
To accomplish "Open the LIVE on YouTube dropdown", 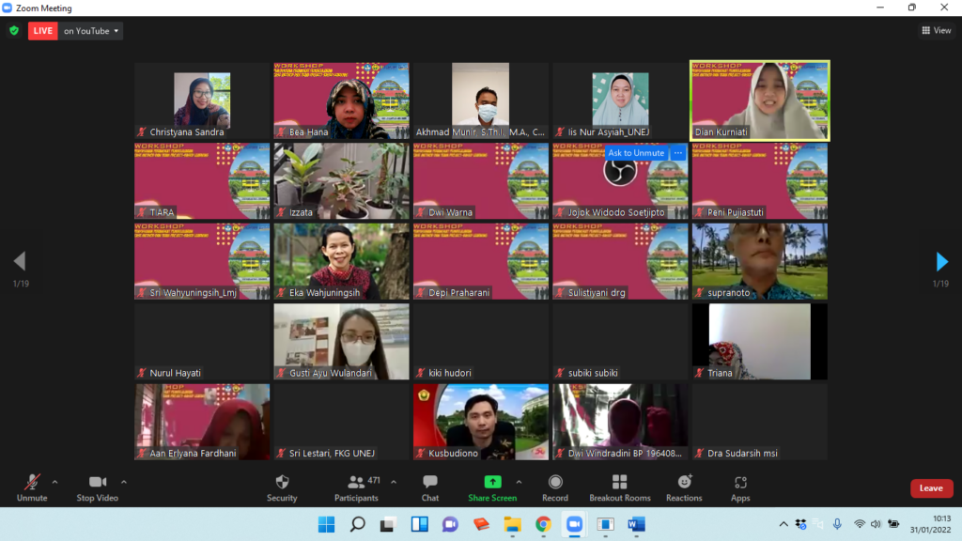I will [91, 31].
